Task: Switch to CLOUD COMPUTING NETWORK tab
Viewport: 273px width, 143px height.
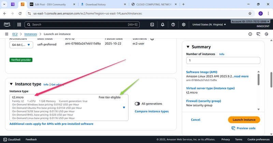Action: [x=154, y=4]
